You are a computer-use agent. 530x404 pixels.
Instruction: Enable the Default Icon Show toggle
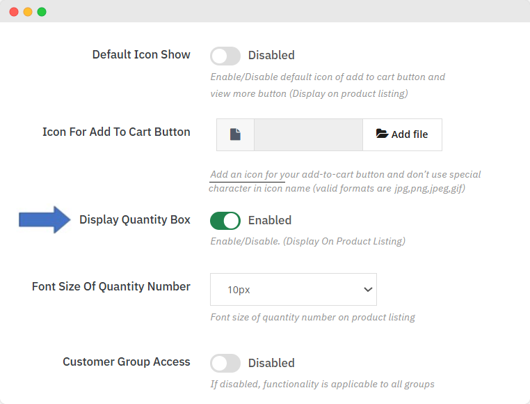tap(225, 56)
